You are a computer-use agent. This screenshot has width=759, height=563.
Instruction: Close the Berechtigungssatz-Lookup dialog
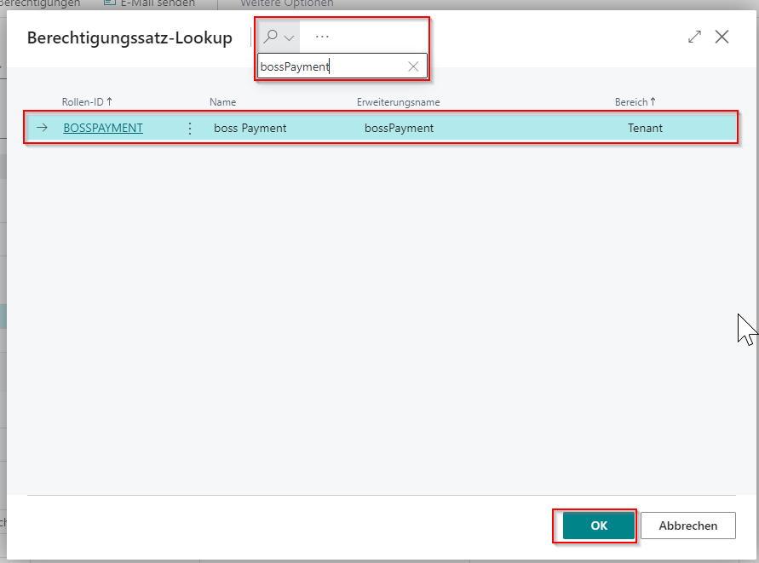pyautogui.click(x=722, y=37)
